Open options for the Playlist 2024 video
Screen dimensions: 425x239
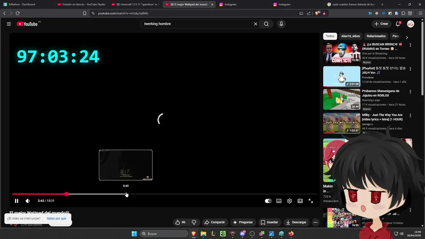[410, 69]
